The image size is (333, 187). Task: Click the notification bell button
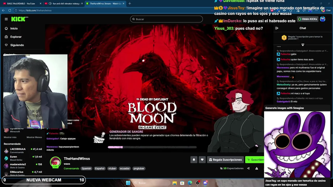pos(194,160)
